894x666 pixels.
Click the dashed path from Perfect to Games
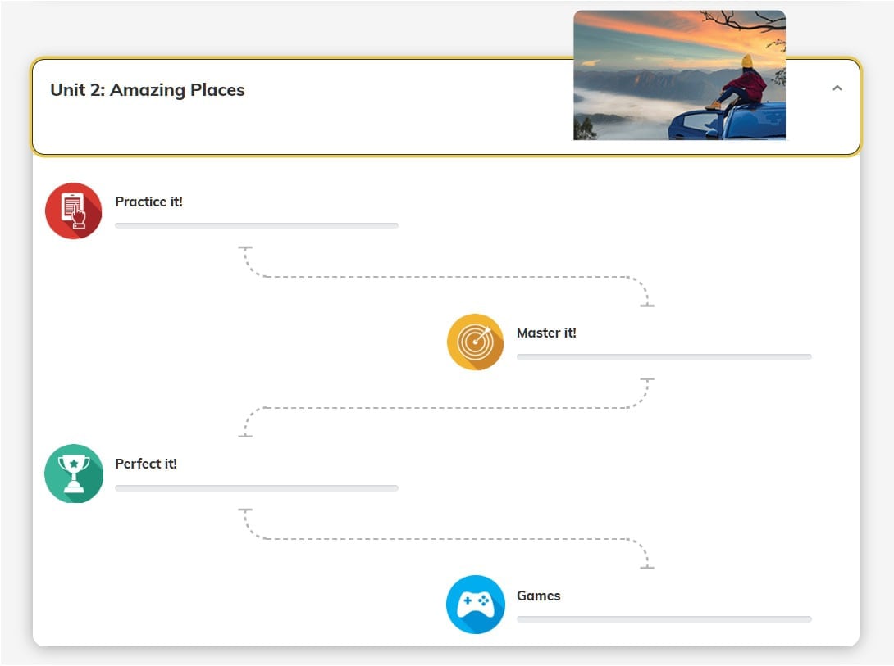(x=446, y=538)
